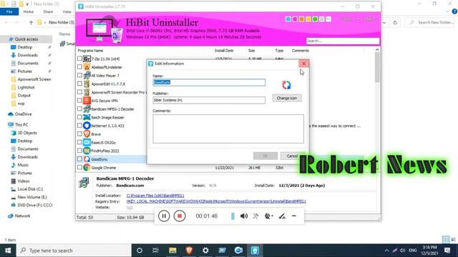Open the Tools dropdown arrow

pos(358,19)
